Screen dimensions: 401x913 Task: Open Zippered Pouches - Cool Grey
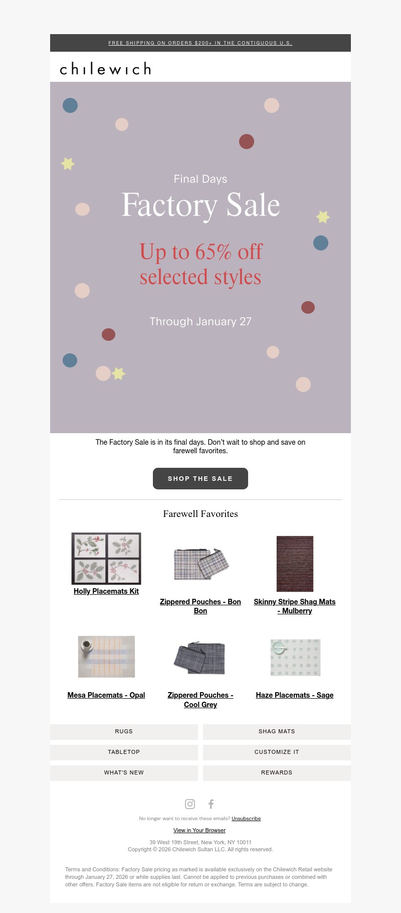[200, 700]
